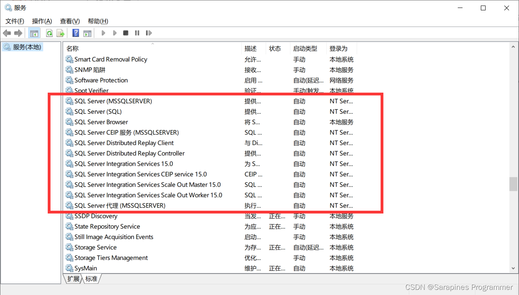This screenshot has width=519, height=295.
Task: Select SQL Server Distributed Replay Controller
Action: [x=130, y=153]
